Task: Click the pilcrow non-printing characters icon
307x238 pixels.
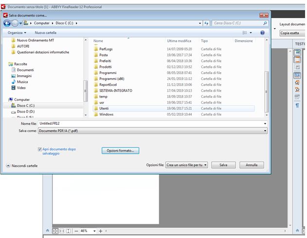Action: (297, 105)
